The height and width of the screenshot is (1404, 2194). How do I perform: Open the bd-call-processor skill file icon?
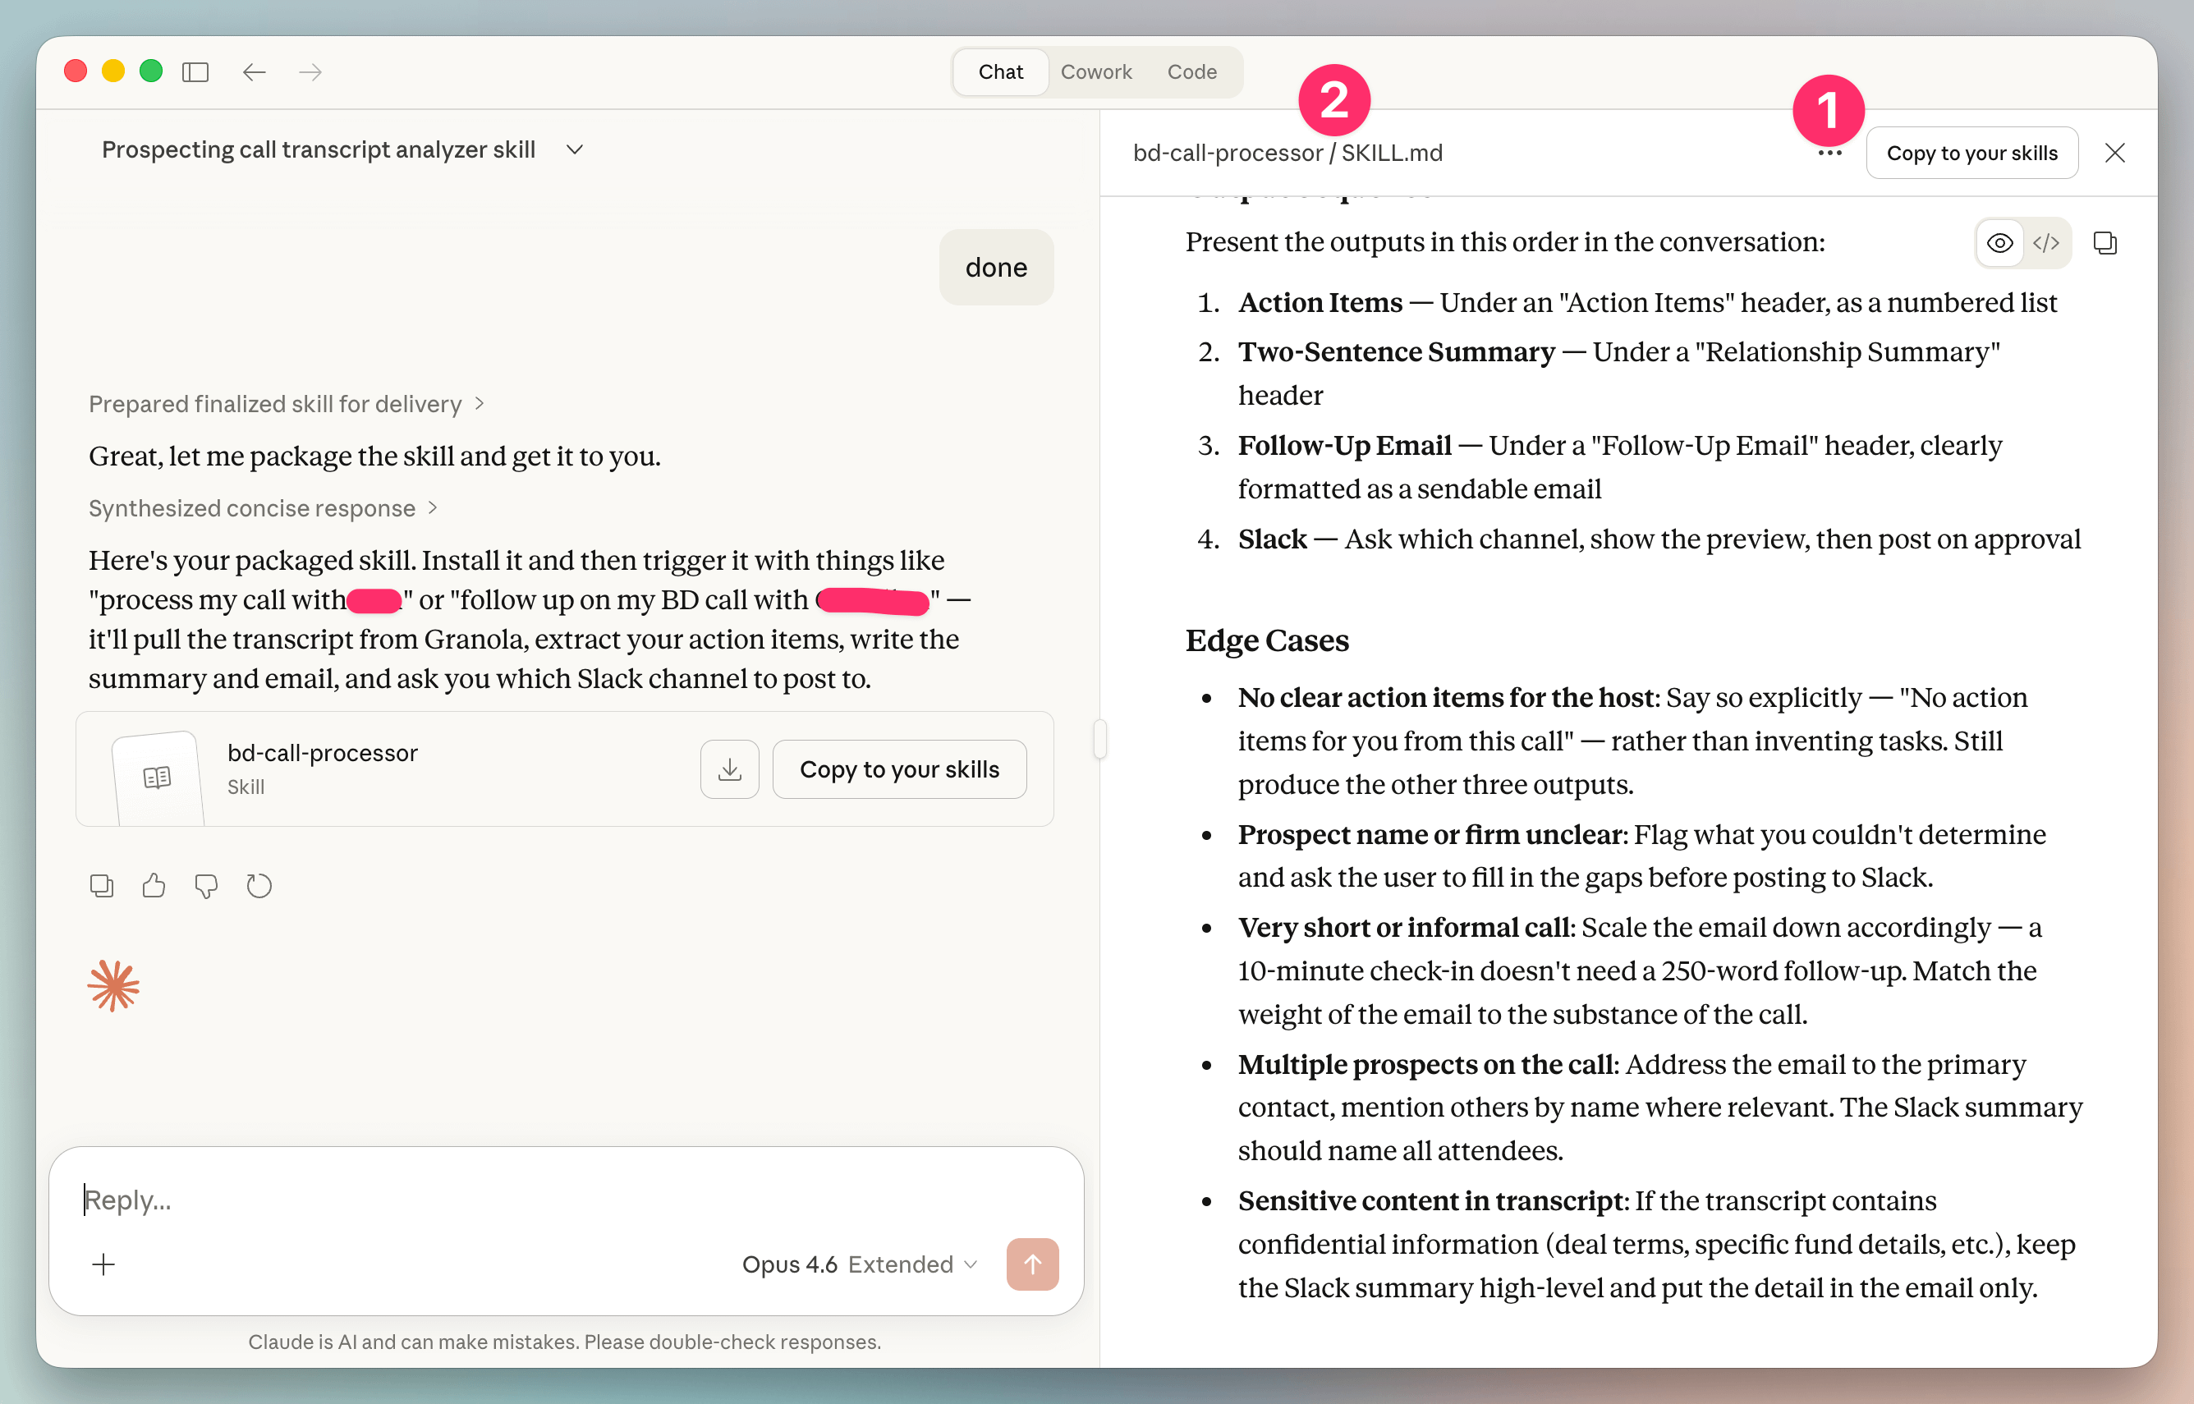point(157,777)
